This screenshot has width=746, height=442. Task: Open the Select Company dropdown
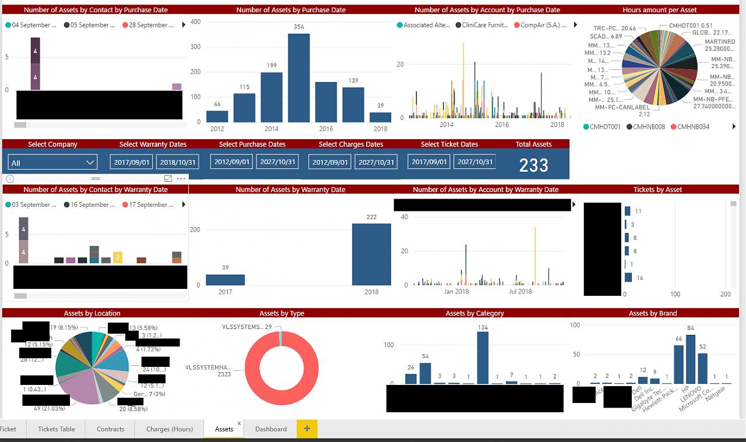(x=52, y=162)
